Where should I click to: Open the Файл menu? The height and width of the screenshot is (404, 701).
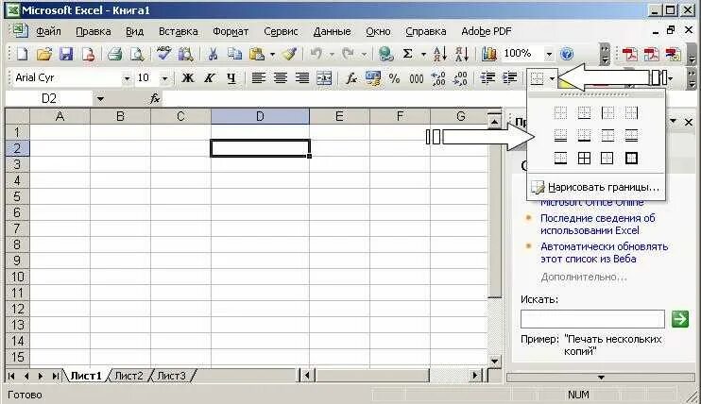coord(48,31)
